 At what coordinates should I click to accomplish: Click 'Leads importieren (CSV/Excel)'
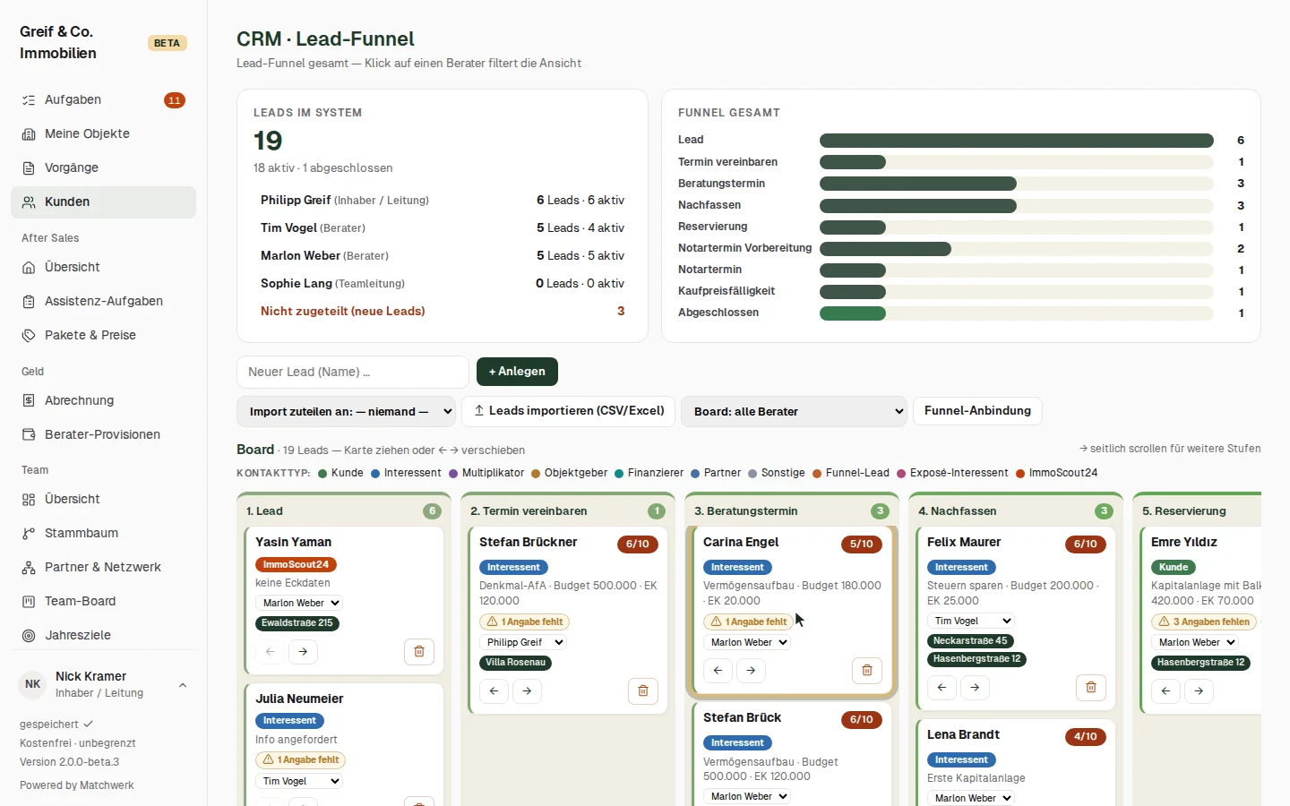point(569,411)
